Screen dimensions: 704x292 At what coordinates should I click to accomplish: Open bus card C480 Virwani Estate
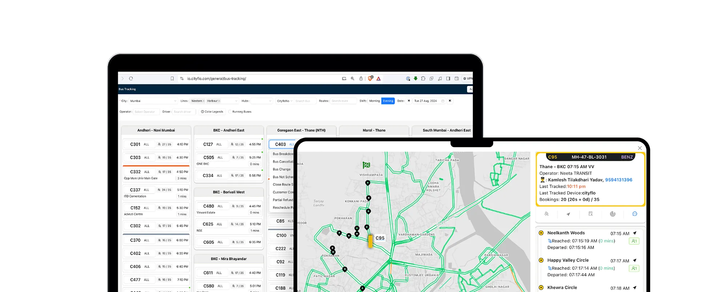coord(229,209)
